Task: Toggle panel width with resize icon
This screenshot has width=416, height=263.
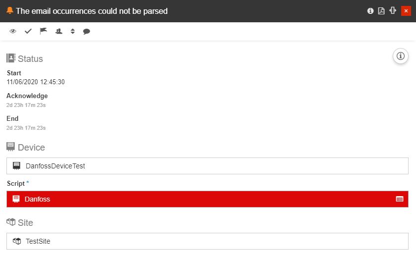Action: [x=393, y=11]
